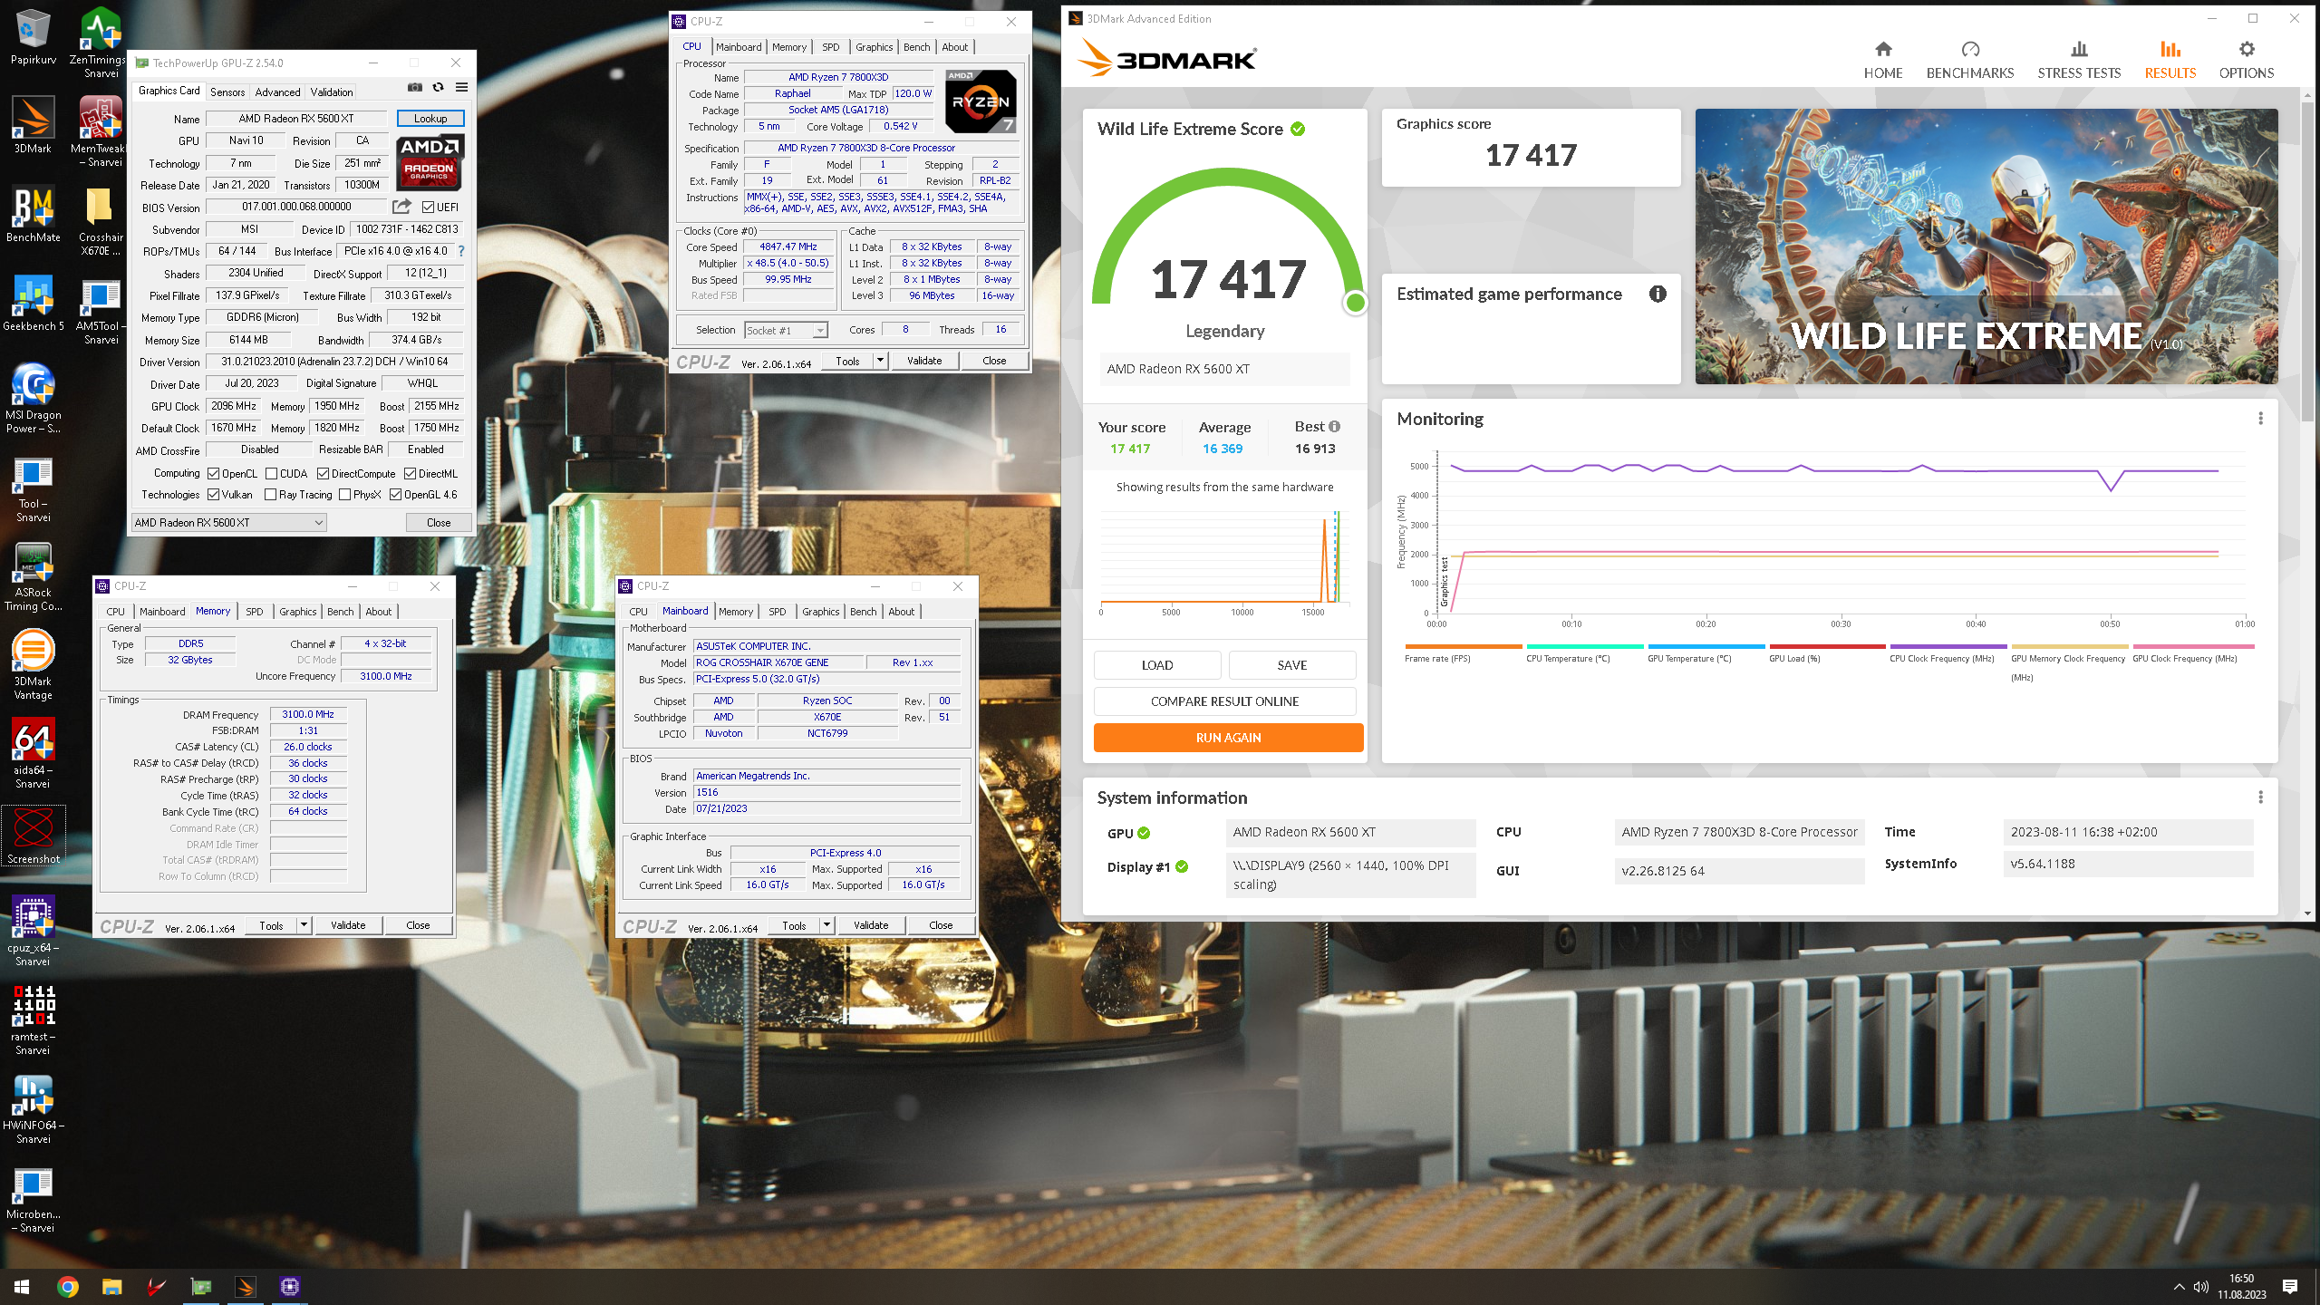Toggle the Ray Tracing checkbox in GPU-Z
Screen dimensions: 2320x1305
click(x=270, y=495)
